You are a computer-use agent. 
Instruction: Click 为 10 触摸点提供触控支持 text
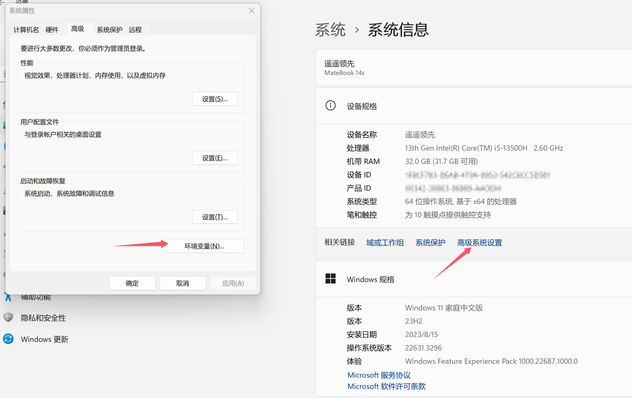click(448, 215)
